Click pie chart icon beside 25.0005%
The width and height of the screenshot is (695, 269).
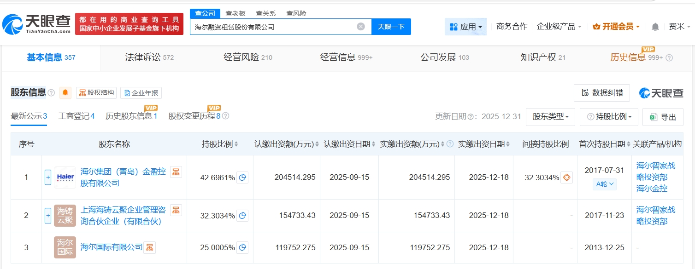(x=242, y=247)
